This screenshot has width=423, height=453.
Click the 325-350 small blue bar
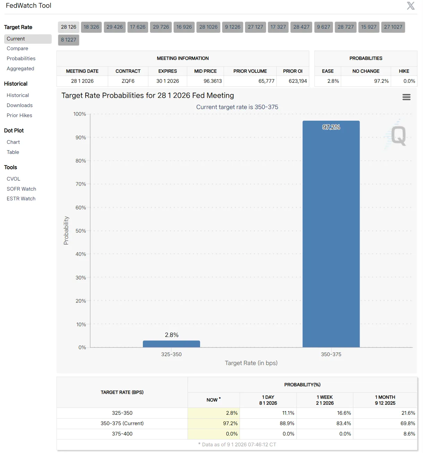(x=171, y=344)
